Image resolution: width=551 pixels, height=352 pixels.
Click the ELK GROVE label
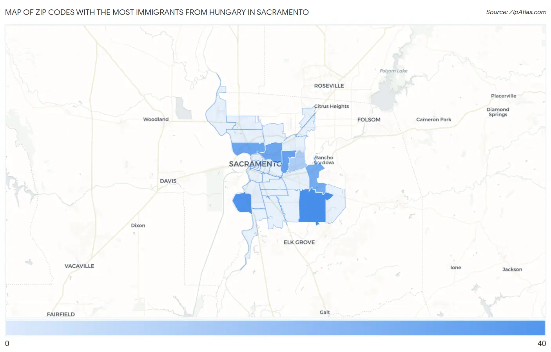(299, 242)
